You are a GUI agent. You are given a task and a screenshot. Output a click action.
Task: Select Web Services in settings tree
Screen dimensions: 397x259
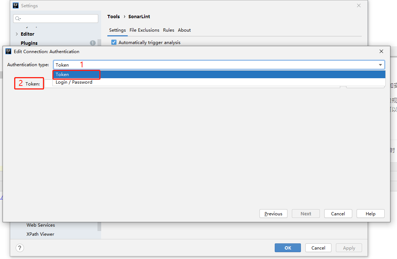[41, 225]
